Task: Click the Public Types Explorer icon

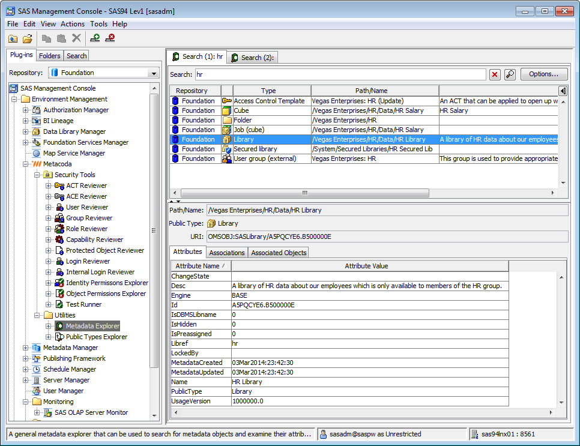Action: pyautogui.click(x=59, y=337)
